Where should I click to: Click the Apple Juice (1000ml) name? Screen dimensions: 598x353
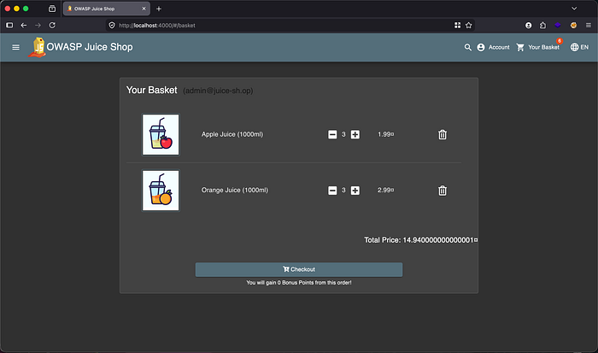[x=232, y=134]
